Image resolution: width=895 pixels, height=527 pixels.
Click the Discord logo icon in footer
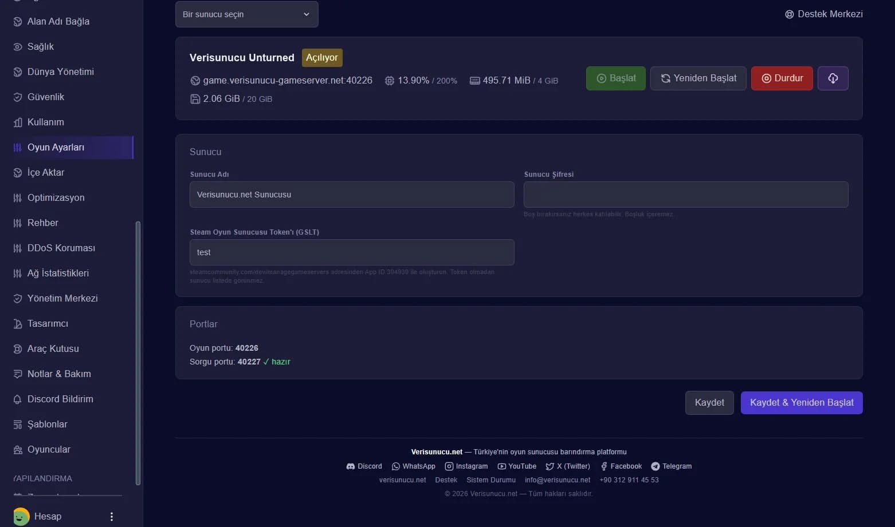coord(351,466)
